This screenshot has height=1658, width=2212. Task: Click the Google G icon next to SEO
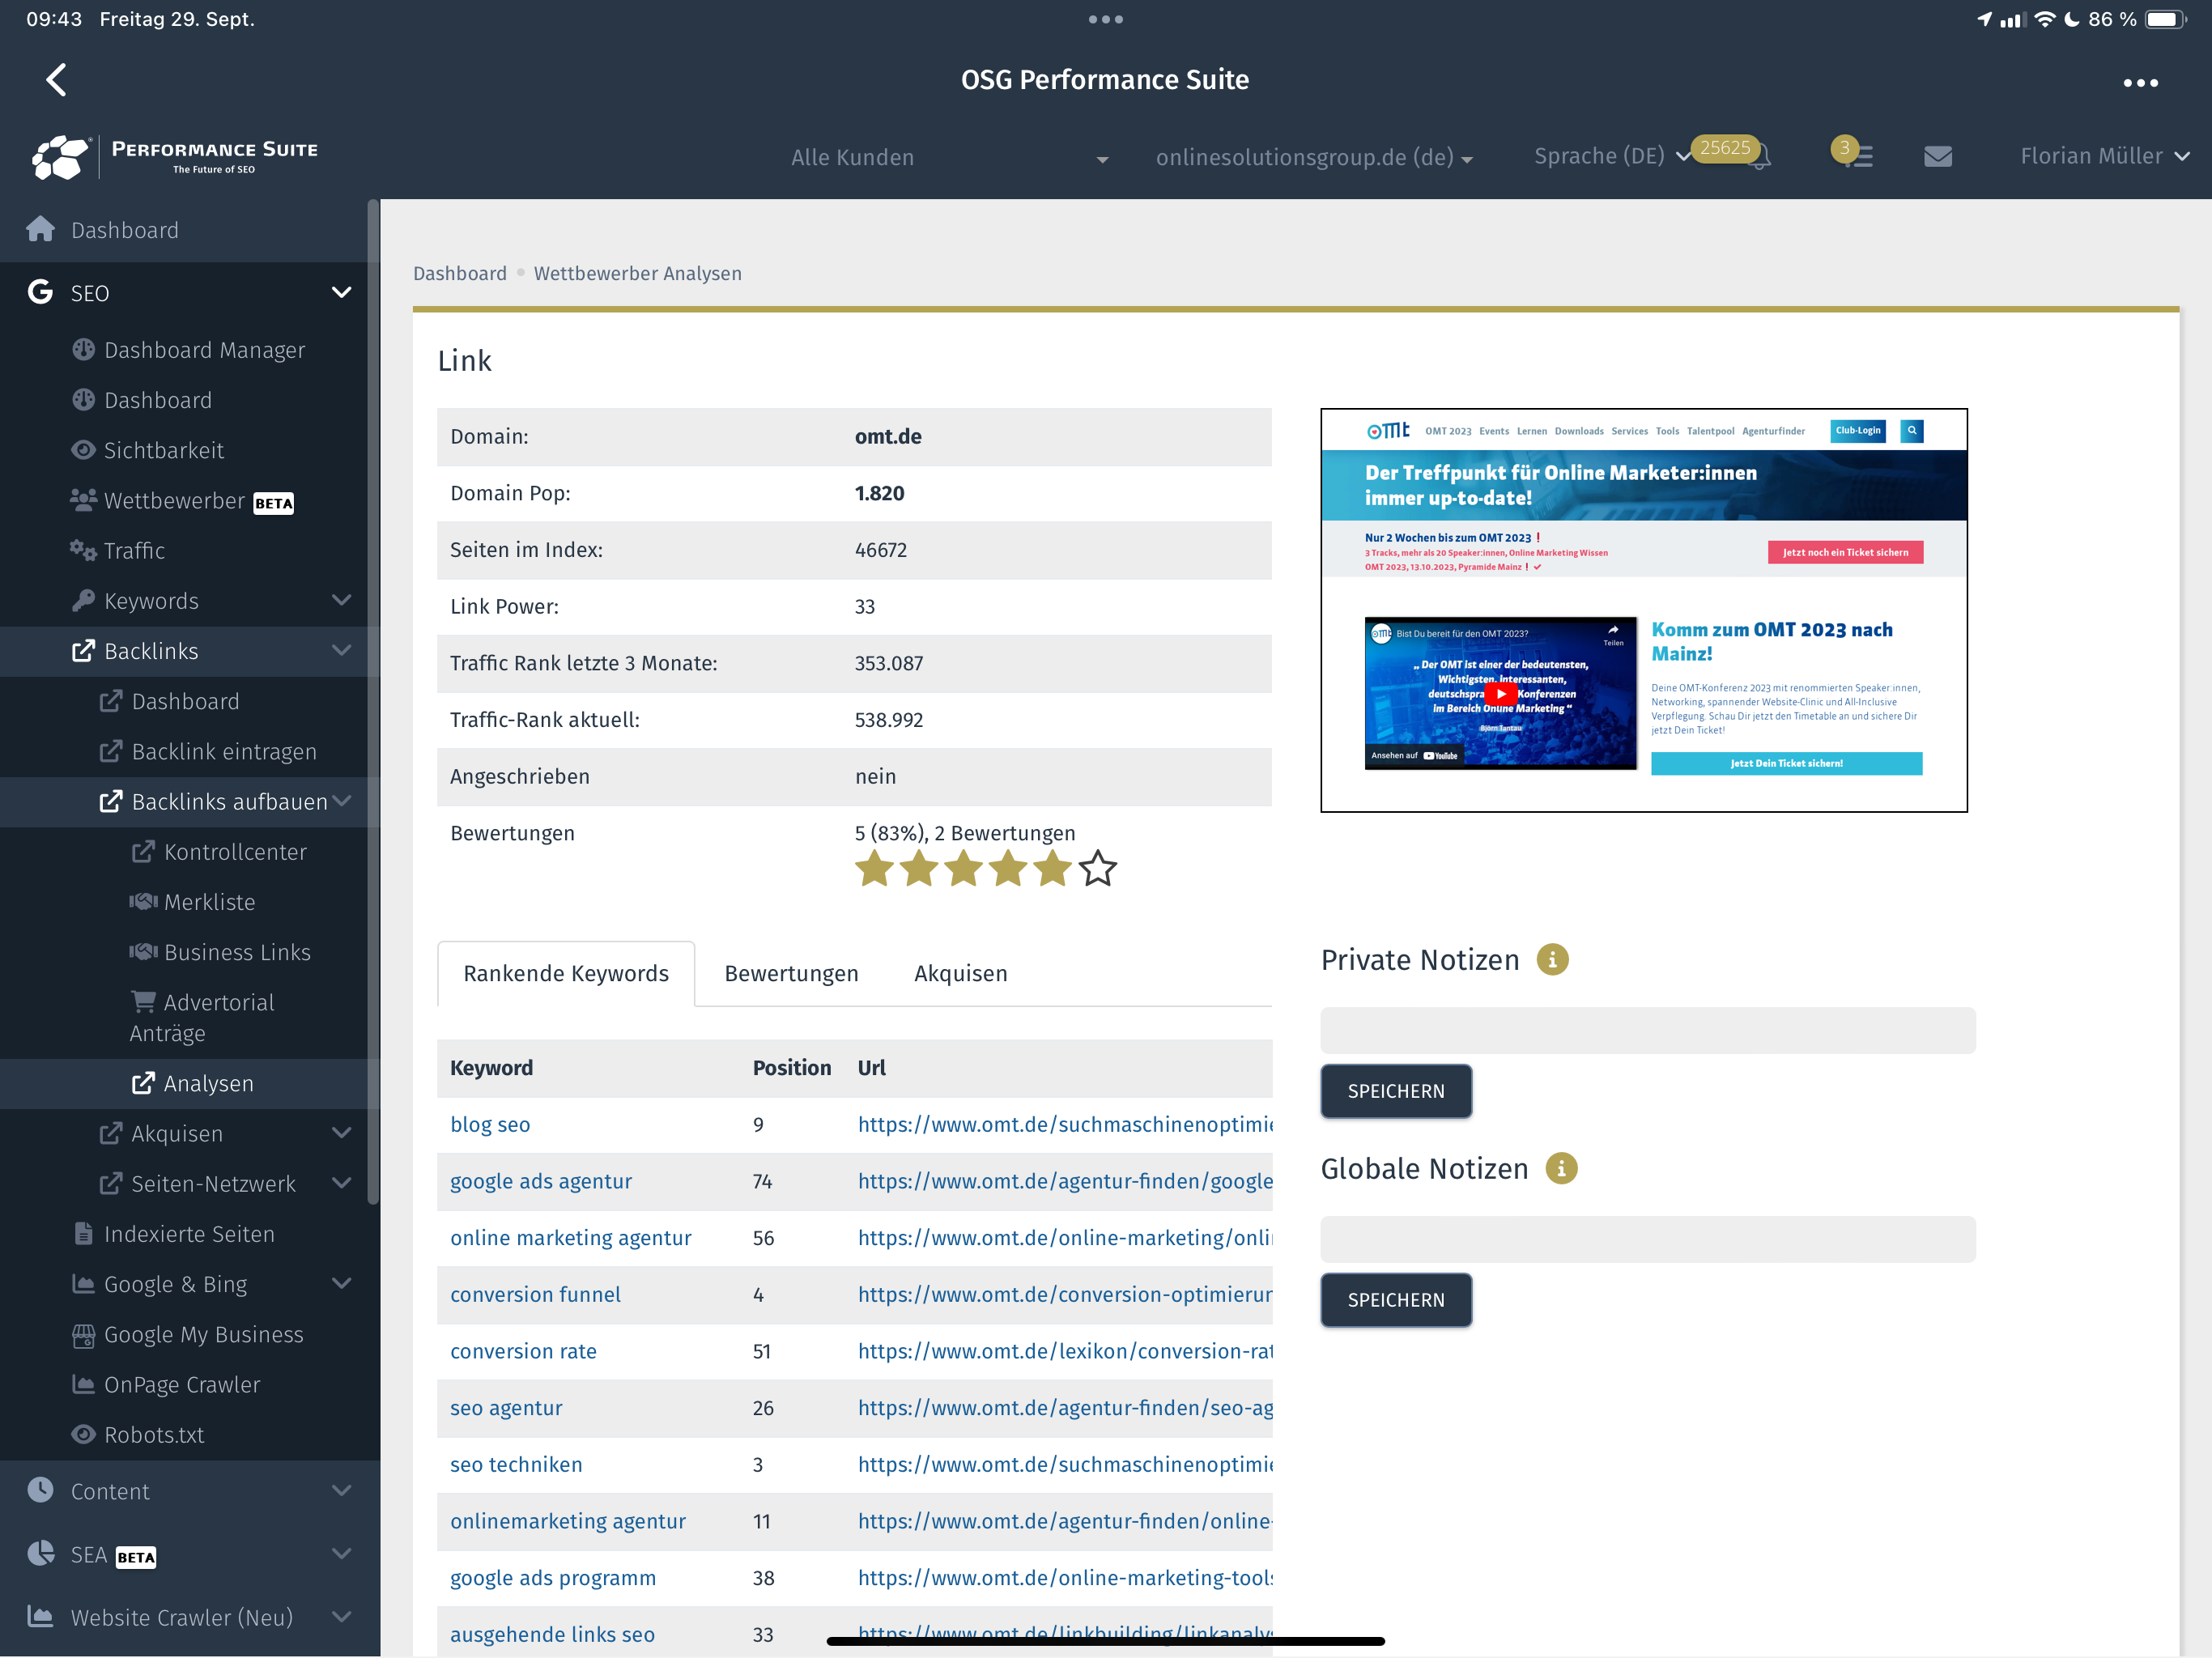[x=40, y=292]
